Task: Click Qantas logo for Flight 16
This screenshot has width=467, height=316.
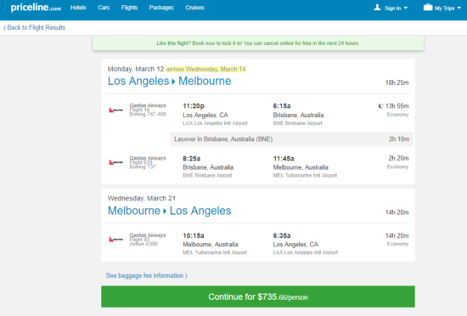Action: click(x=115, y=110)
